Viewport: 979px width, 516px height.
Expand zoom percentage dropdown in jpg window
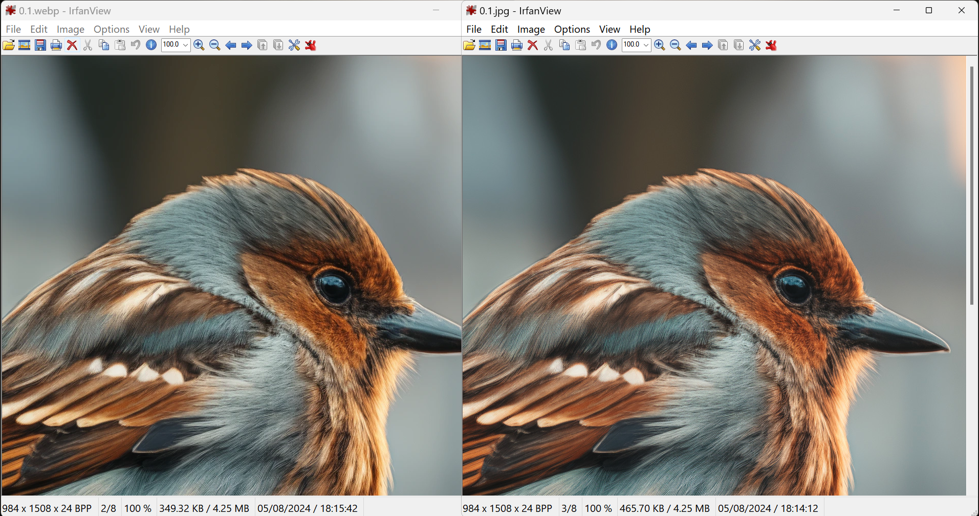(646, 45)
